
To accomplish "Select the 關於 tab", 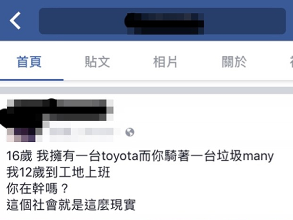I will tap(234, 62).
